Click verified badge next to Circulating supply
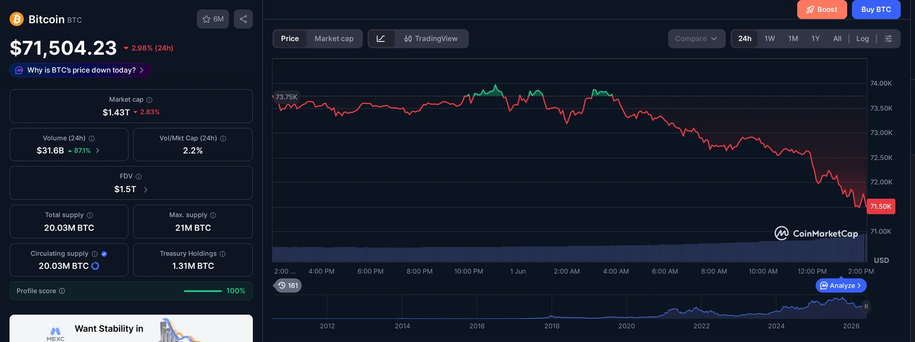915x342 pixels. pos(104,254)
